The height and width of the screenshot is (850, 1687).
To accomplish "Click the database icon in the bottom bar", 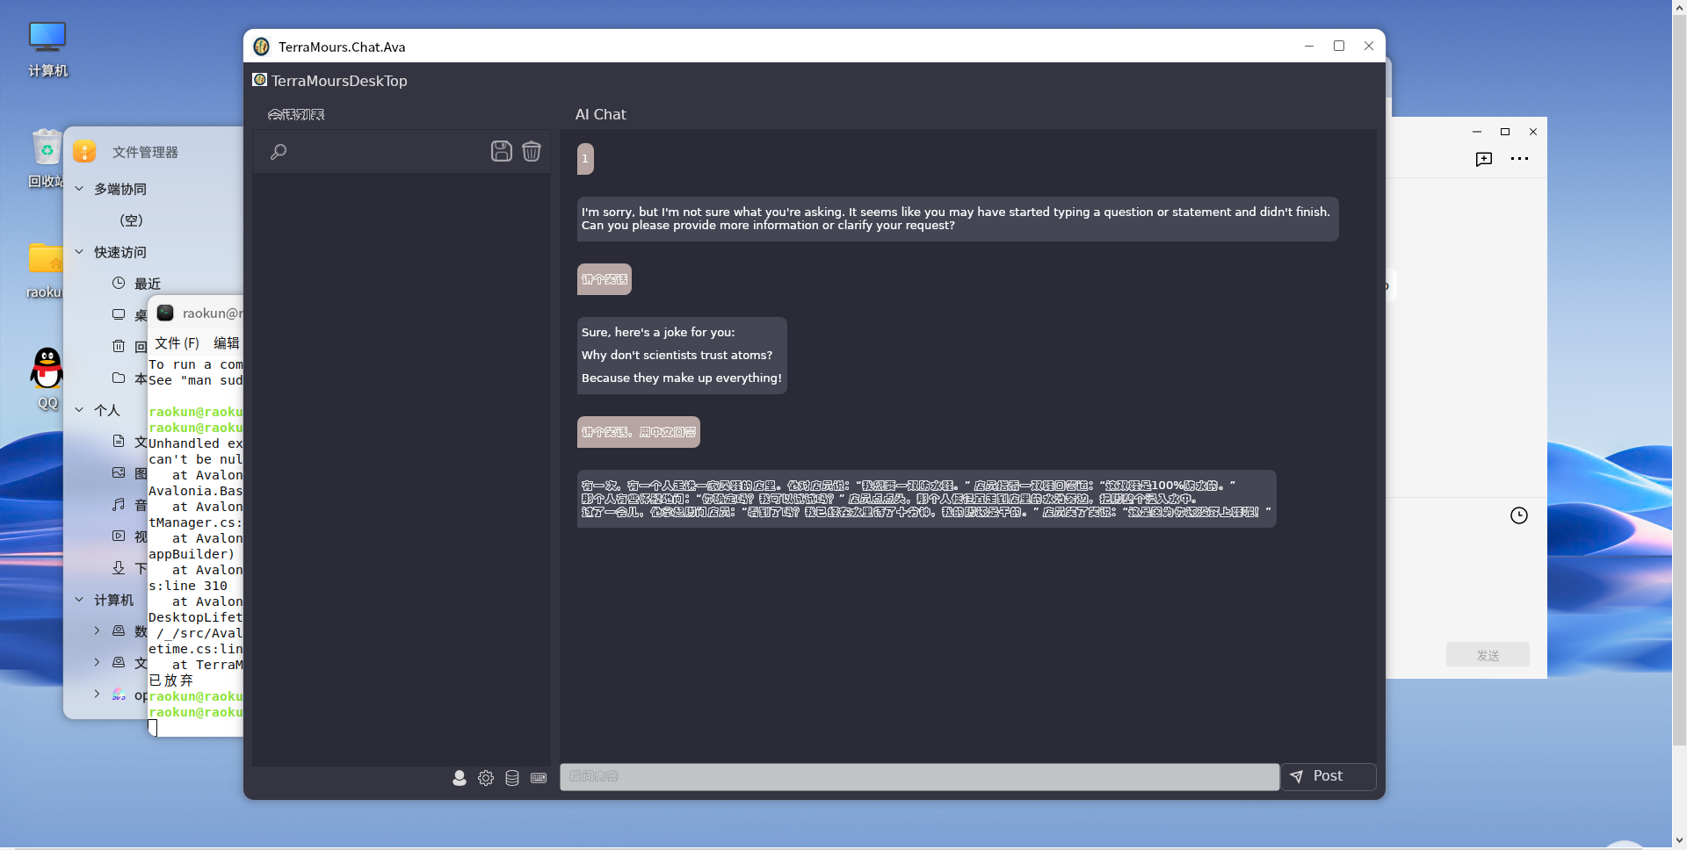I will [x=512, y=778].
